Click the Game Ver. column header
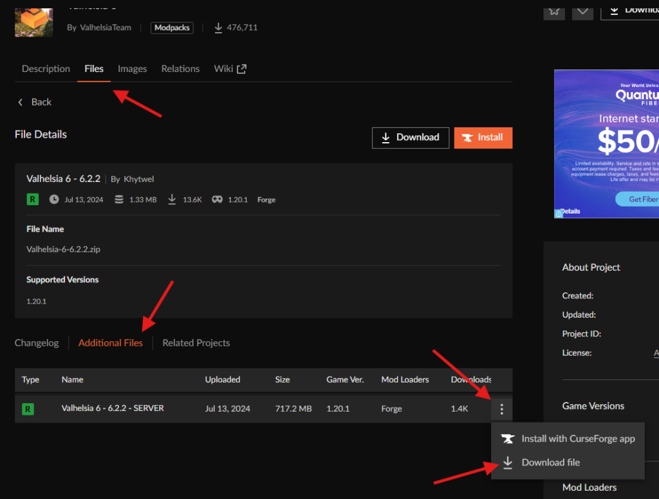 [x=345, y=379]
